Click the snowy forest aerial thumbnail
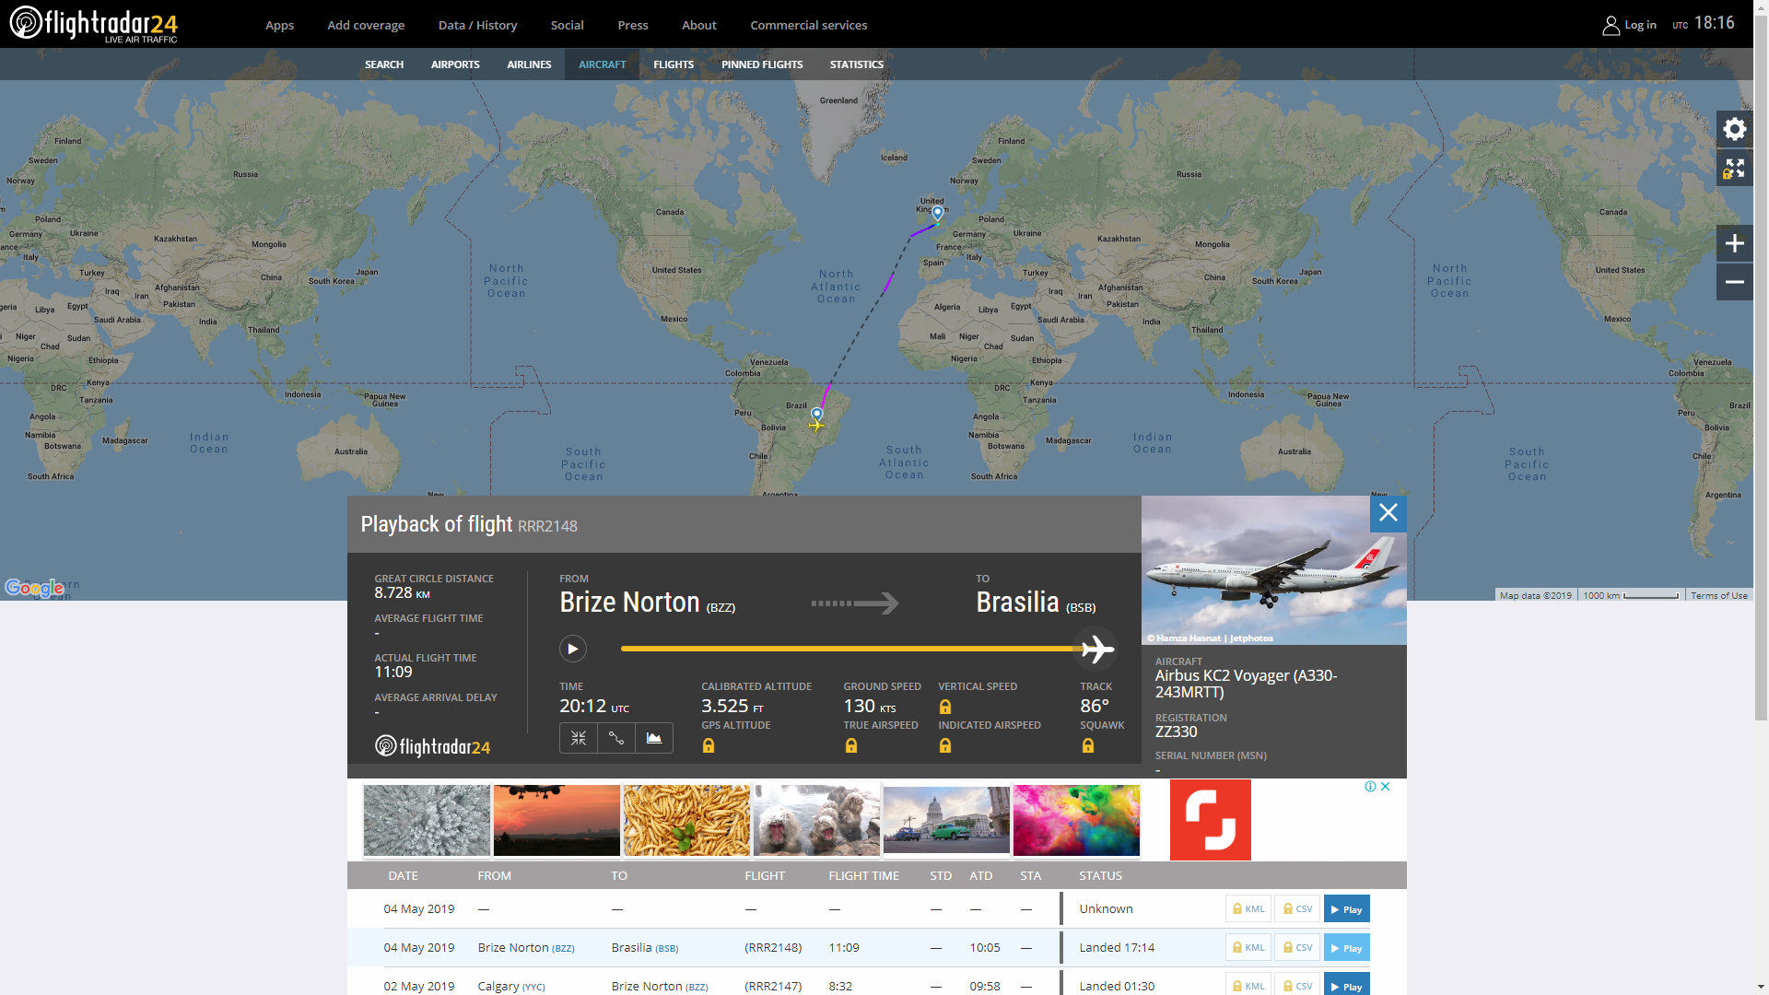The width and height of the screenshot is (1769, 995). [x=427, y=820]
